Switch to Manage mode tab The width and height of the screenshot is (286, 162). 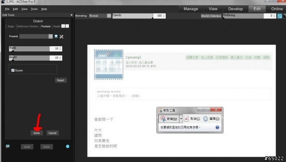(191, 9)
